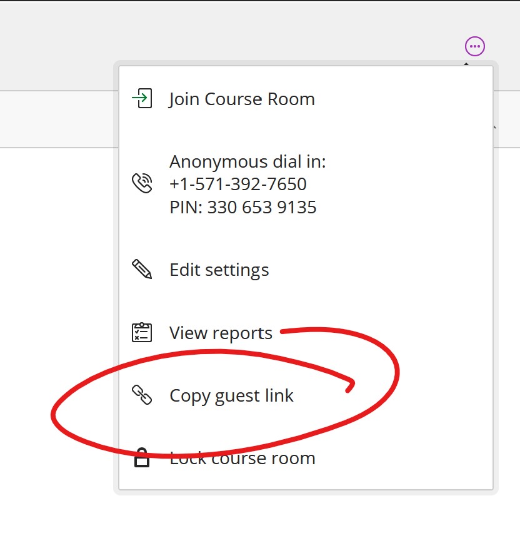Select the telephone icon beside dial-in info
The width and height of the screenshot is (520, 533).
[143, 183]
